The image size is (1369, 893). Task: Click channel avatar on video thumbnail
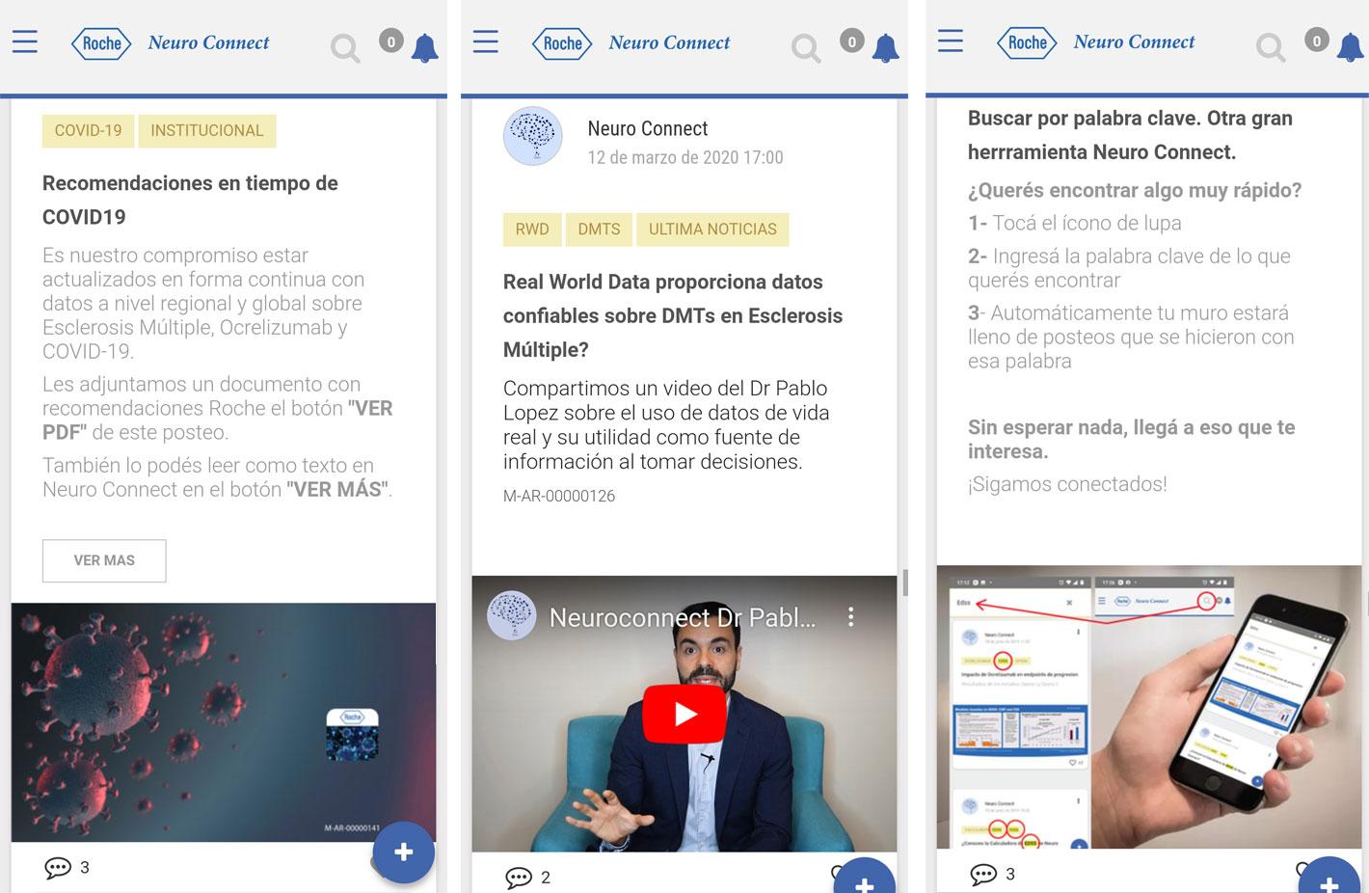tap(512, 615)
